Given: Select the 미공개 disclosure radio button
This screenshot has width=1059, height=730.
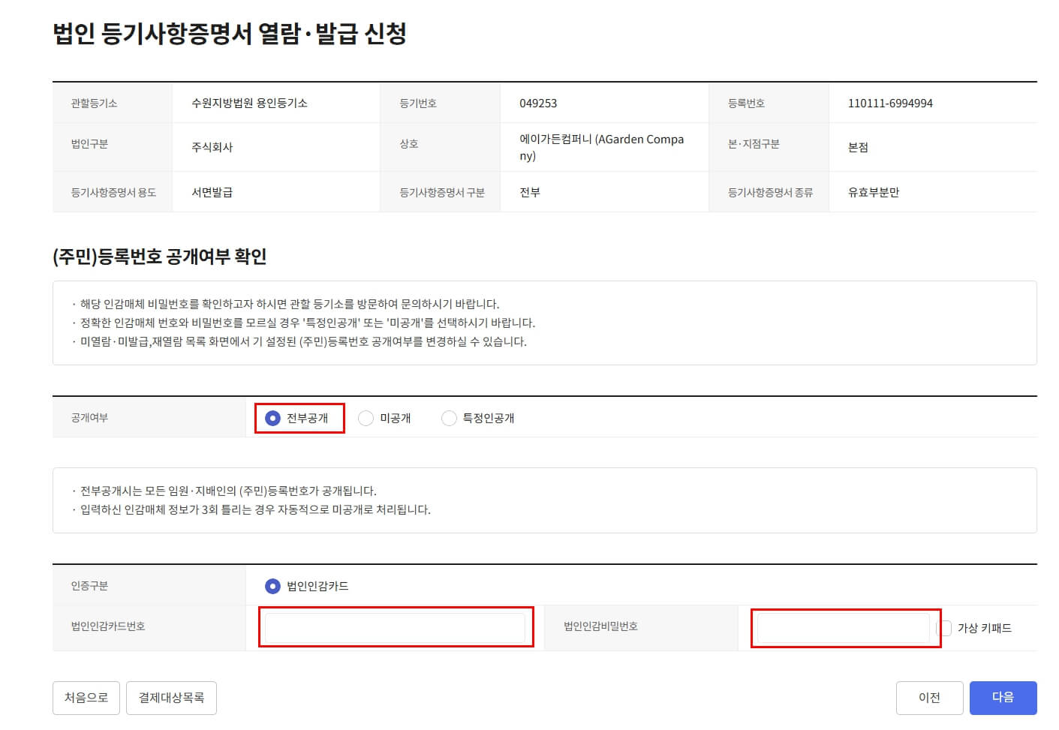Looking at the screenshot, I should point(366,418).
